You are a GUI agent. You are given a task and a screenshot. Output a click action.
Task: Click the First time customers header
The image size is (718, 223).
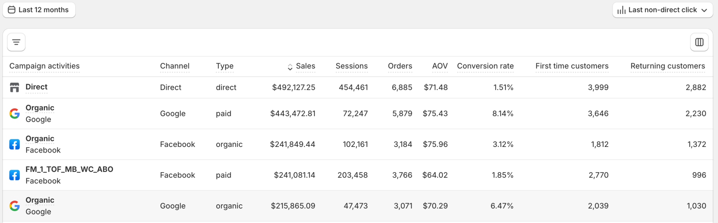coord(572,66)
